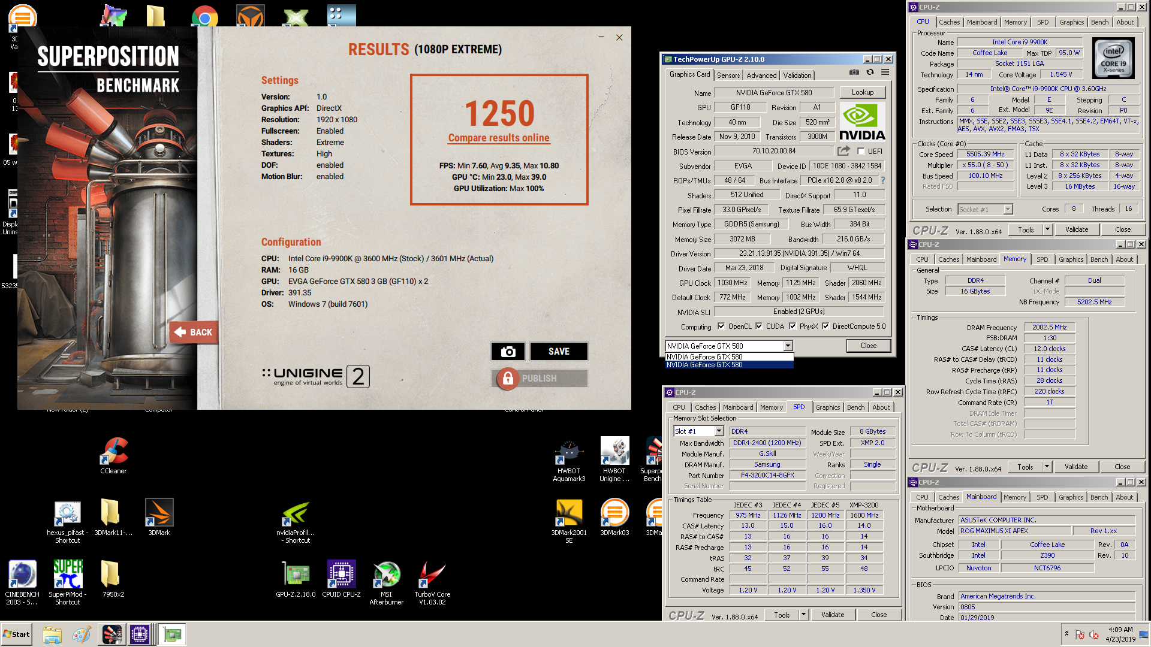Click Compare results online link
1151x647 pixels.
point(499,138)
